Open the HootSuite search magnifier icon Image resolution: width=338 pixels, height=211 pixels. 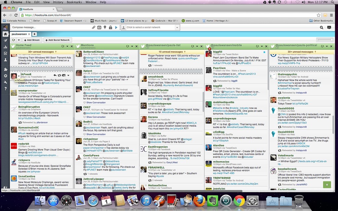[321, 27]
